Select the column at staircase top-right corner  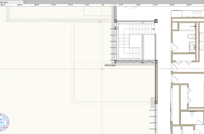click(156, 21)
